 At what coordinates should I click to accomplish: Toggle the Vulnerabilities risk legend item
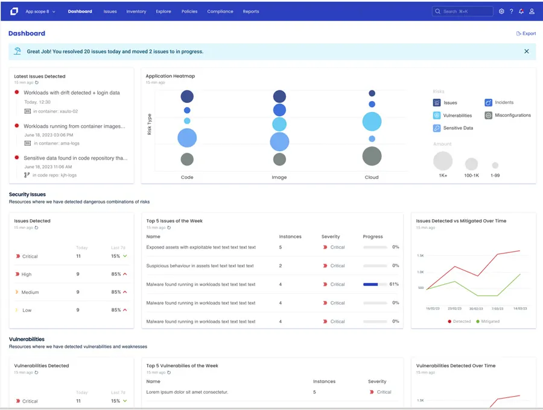[x=453, y=116]
